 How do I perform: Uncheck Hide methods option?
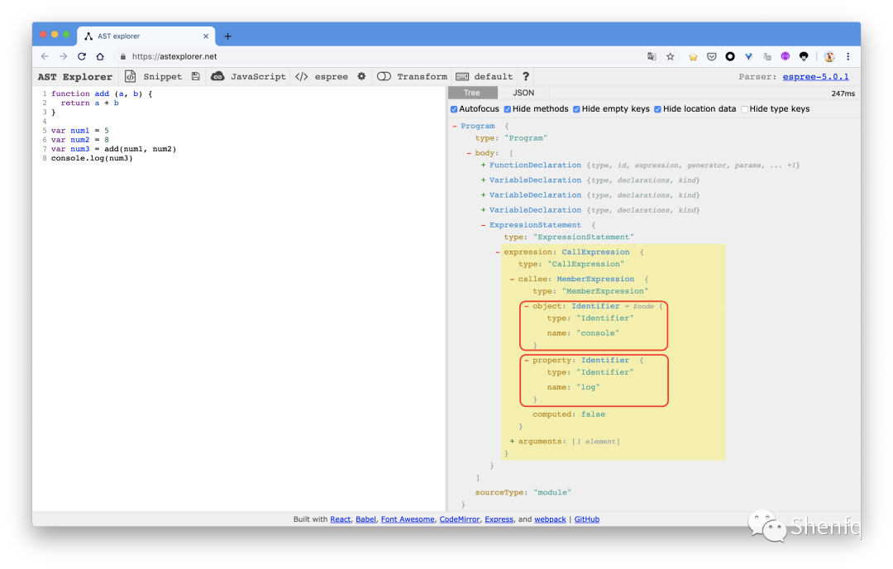point(508,109)
